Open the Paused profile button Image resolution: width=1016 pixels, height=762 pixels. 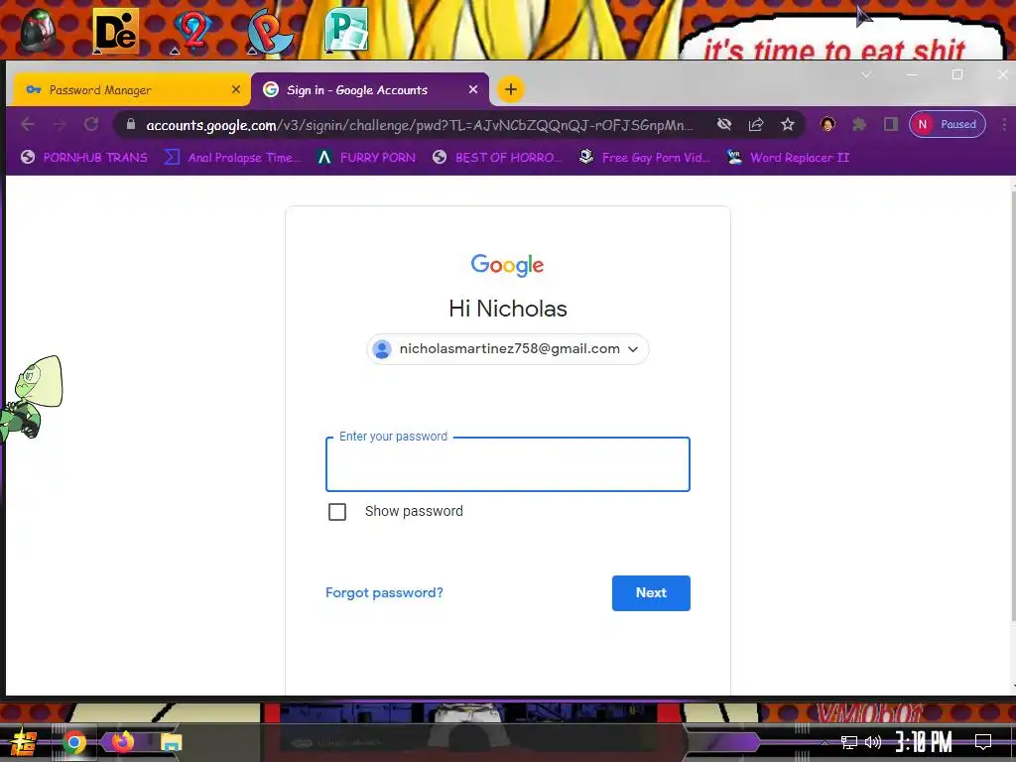[948, 124]
